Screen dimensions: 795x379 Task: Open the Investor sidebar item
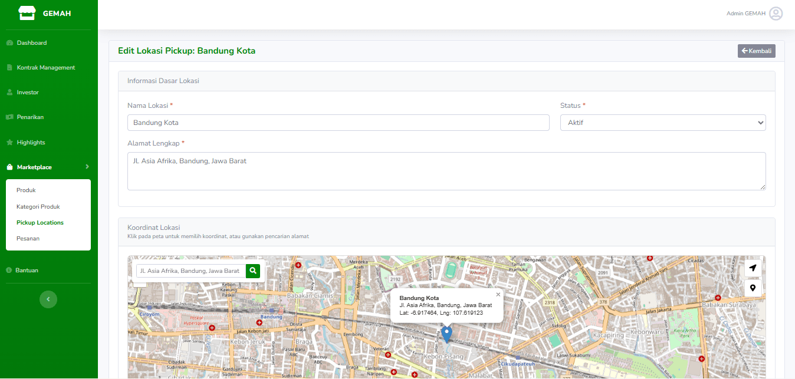click(28, 93)
